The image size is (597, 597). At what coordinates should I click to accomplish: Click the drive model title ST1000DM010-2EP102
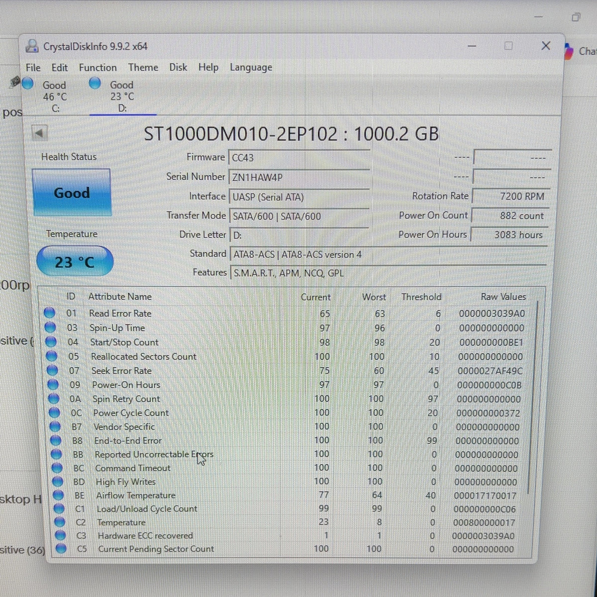coord(240,134)
